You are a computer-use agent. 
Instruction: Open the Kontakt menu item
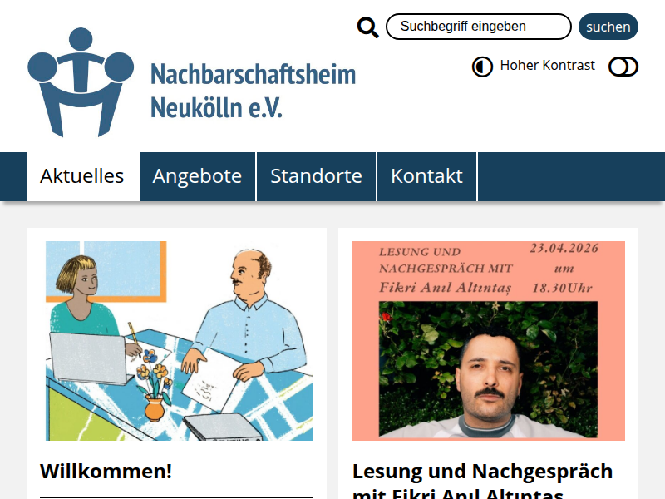426,176
